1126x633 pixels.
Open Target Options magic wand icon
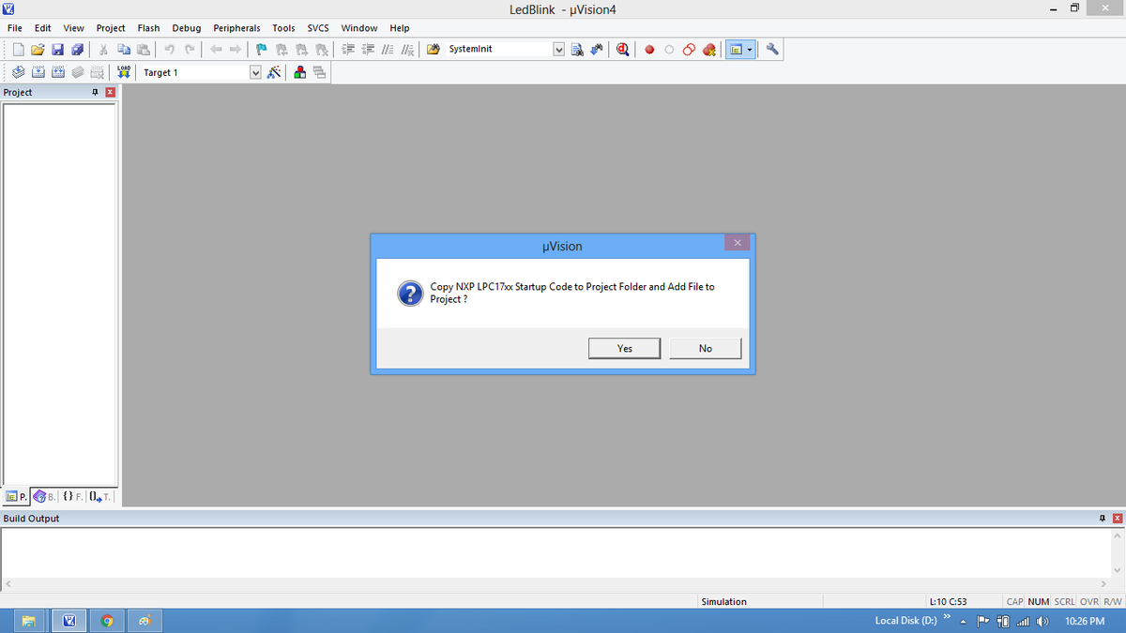point(275,72)
